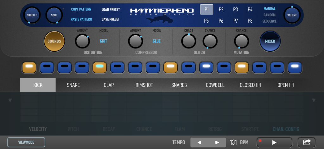Screen dimensions: 324x149
Task: Enable the second step pad
Action: [x=47, y=67]
